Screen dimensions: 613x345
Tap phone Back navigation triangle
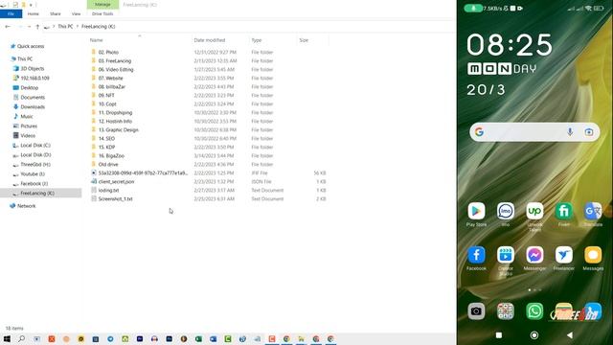pyautogui.click(x=570, y=335)
